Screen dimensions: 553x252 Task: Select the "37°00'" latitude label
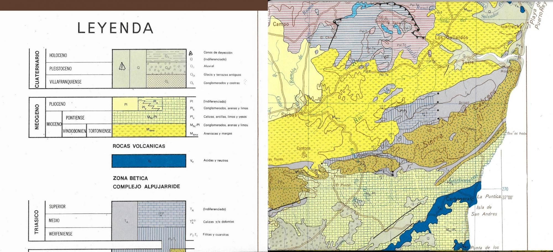coord(507,198)
